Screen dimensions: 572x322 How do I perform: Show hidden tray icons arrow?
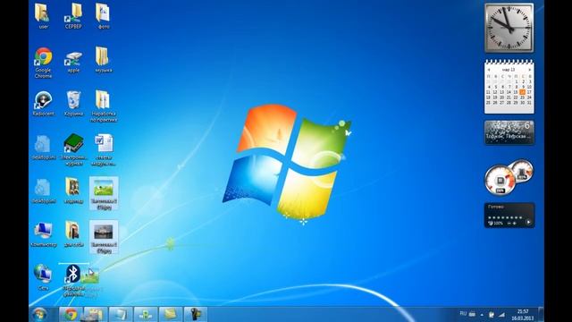click(x=482, y=314)
